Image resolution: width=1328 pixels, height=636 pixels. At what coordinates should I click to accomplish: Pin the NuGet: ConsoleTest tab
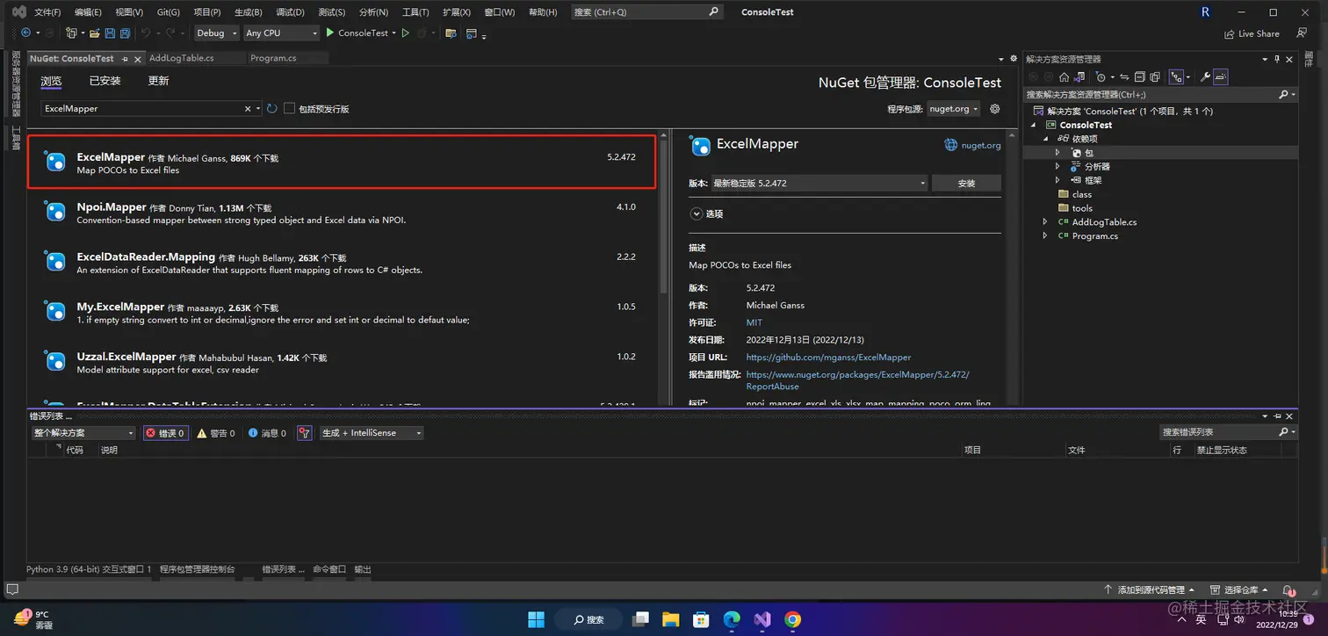pyautogui.click(x=125, y=59)
